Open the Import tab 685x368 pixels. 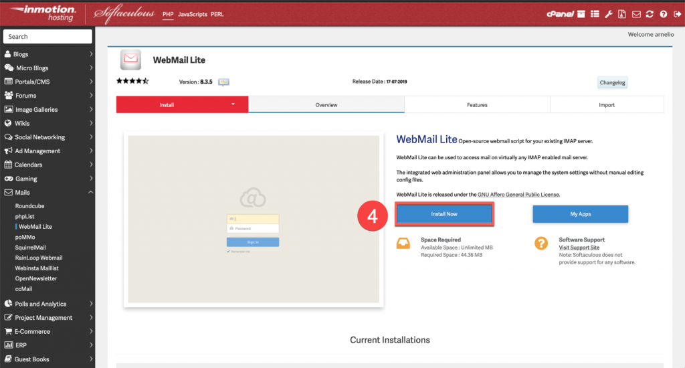[x=607, y=105]
